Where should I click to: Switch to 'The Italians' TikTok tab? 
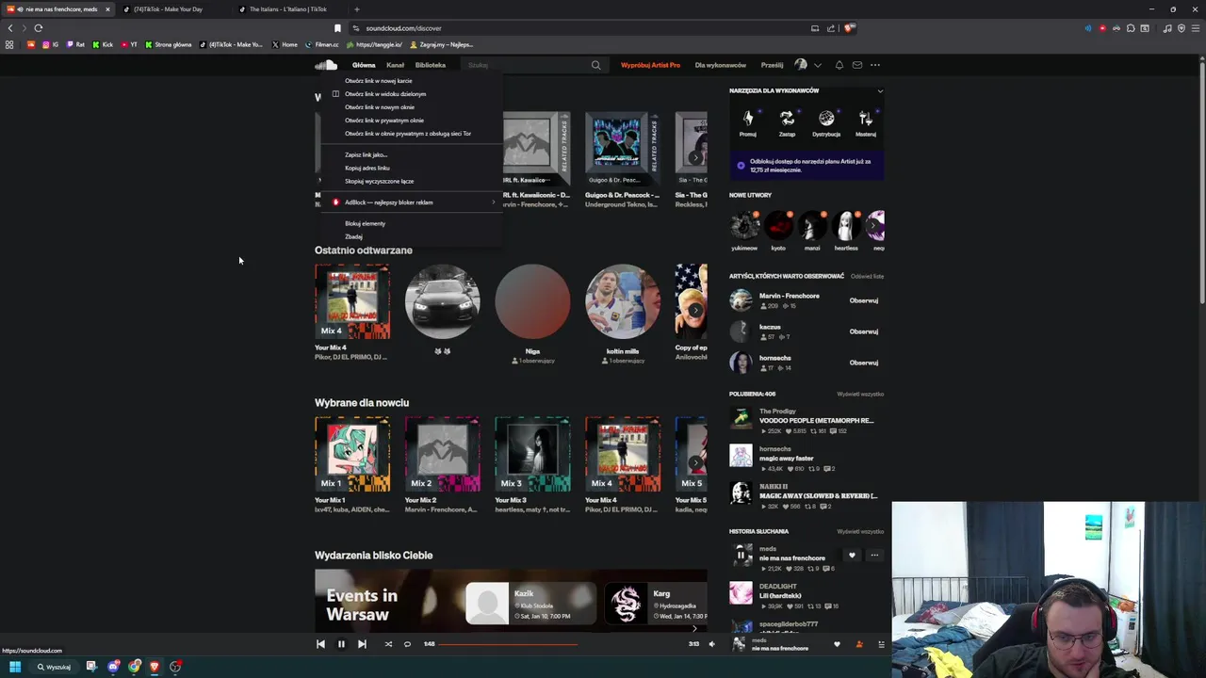[x=287, y=9]
